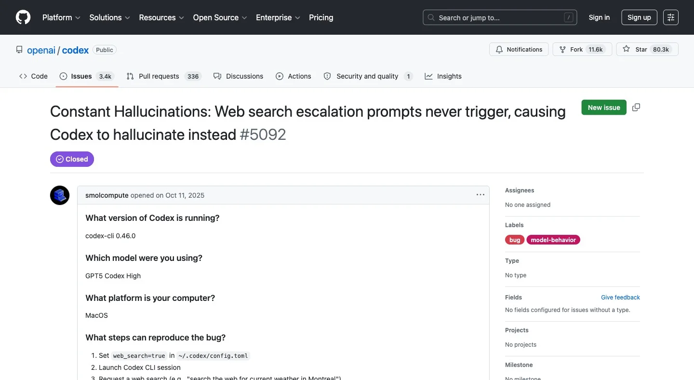The width and height of the screenshot is (694, 380).
Task: Expand the Solutions menu
Action: [x=109, y=17]
